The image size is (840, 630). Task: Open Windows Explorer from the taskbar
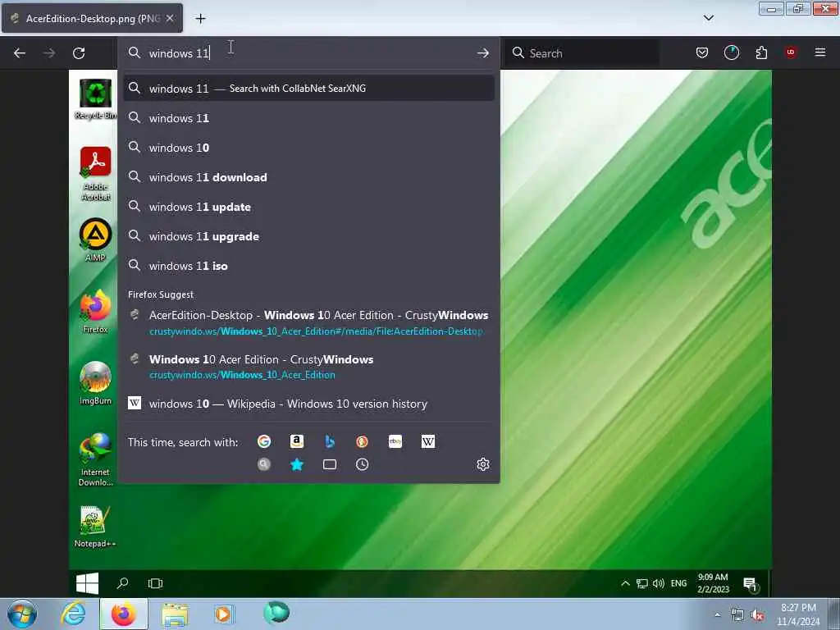[x=176, y=614]
